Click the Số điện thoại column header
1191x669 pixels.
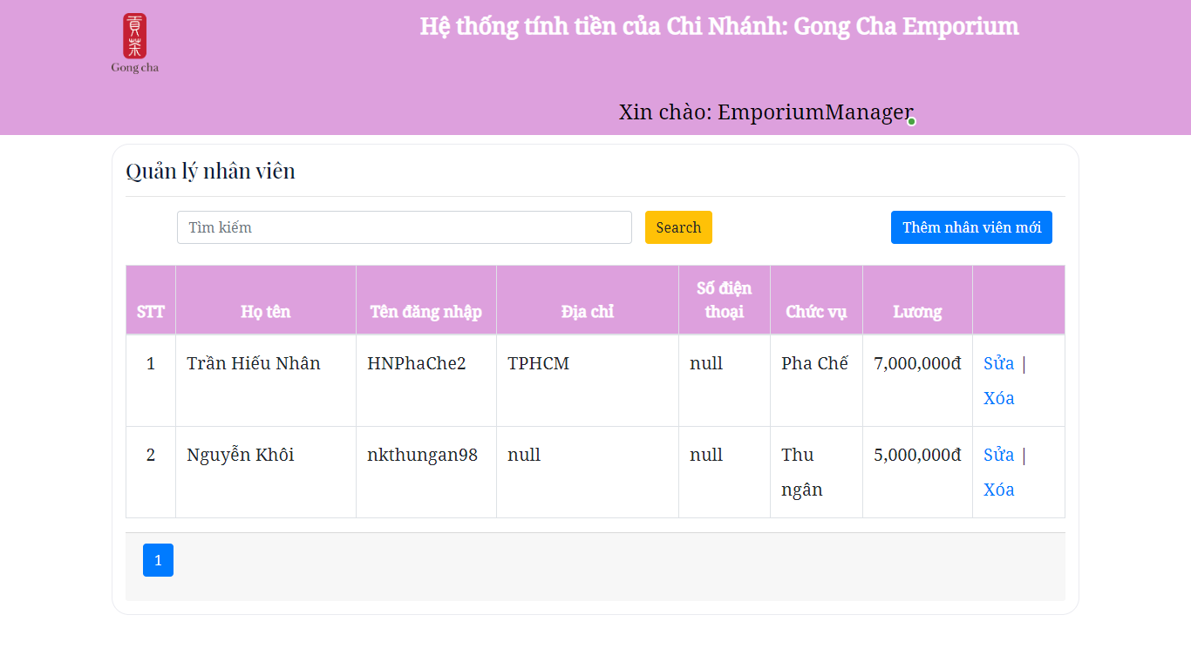point(724,299)
